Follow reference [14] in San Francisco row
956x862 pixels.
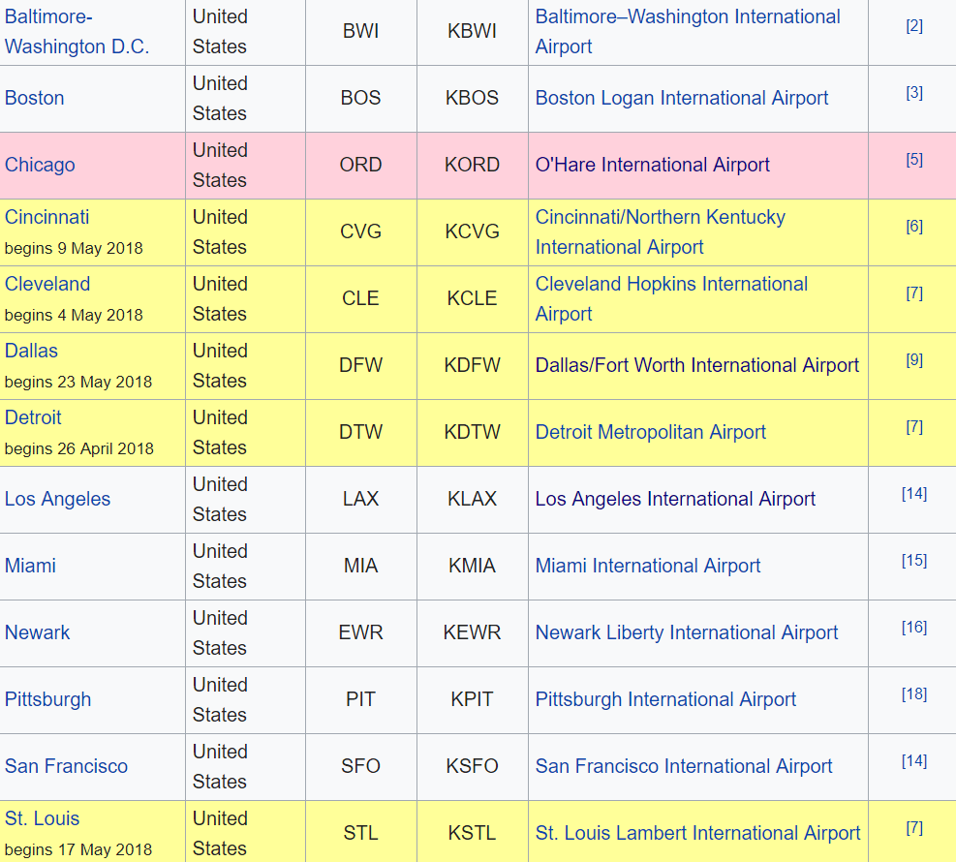914,761
